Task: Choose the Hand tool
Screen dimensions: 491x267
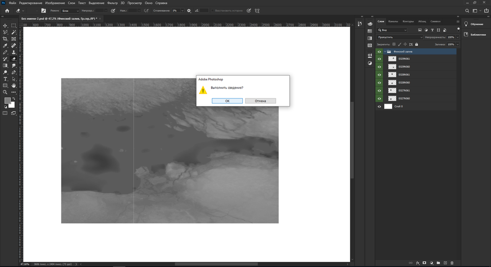Action: (x=14, y=85)
